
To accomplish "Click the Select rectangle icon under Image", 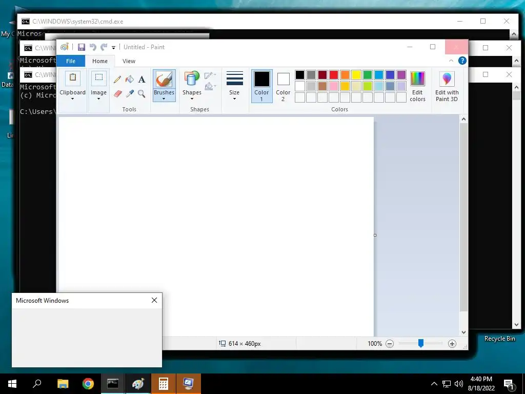I will coord(99,78).
